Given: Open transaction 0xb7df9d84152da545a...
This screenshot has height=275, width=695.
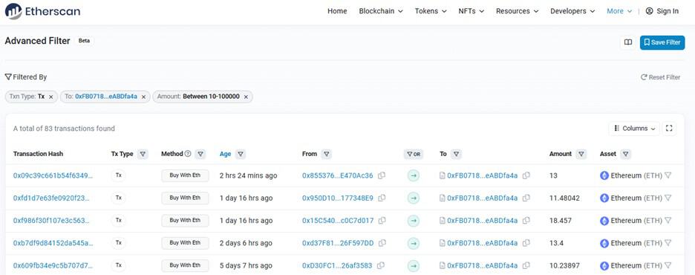Looking at the screenshot, I should (53, 243).
